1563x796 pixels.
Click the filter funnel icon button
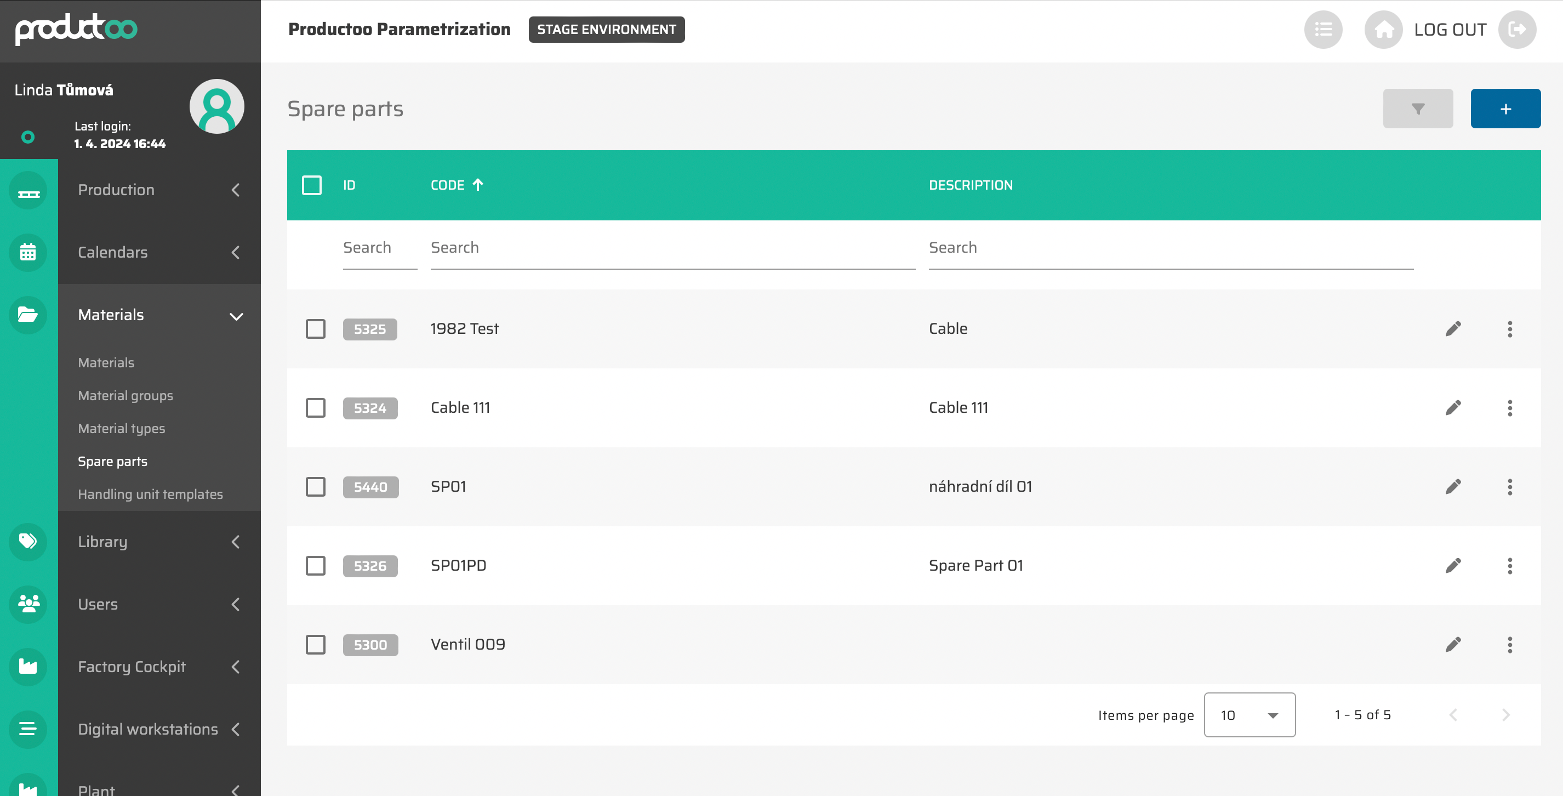pyautogui.click(x=1417, y=109)
